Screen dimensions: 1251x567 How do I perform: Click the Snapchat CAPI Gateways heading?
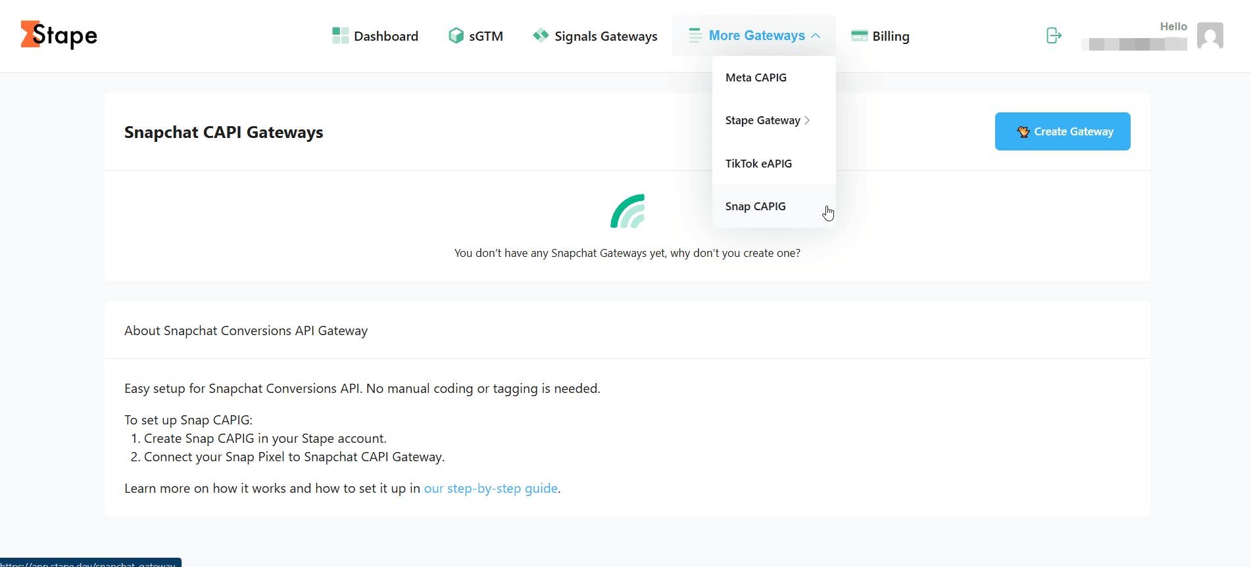[x=224, y=132]
